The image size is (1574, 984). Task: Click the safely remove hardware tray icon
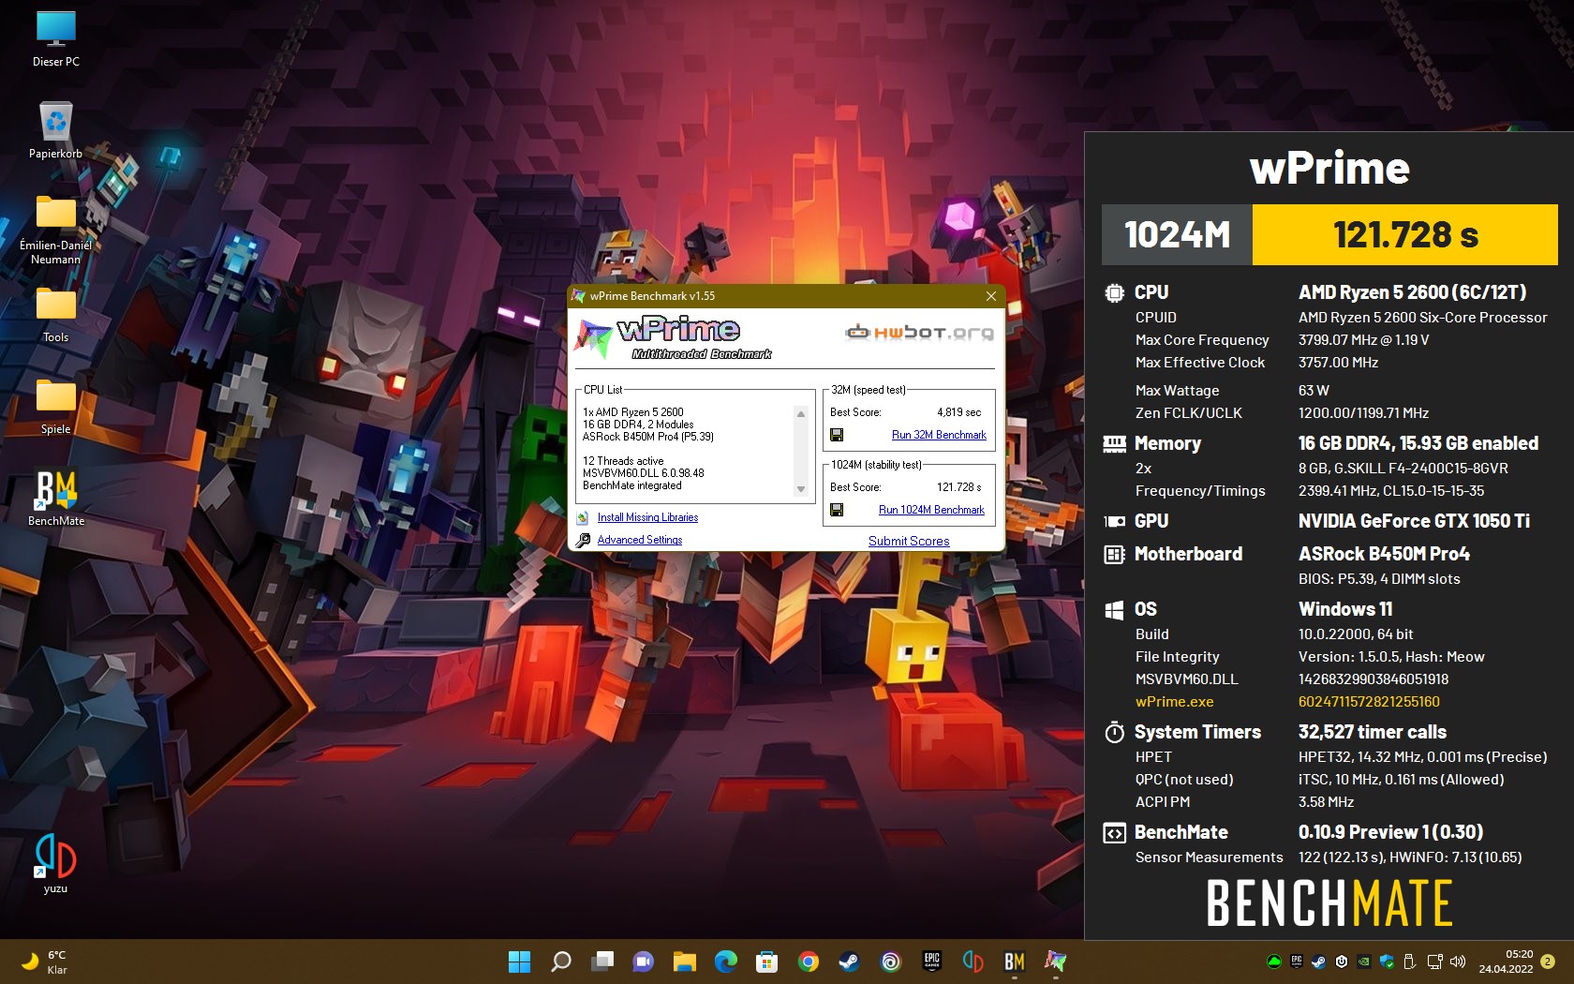click(1409, 962)
